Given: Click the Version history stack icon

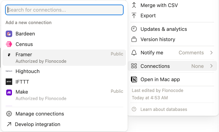Looking at the screenshot, I should (134, 39).
